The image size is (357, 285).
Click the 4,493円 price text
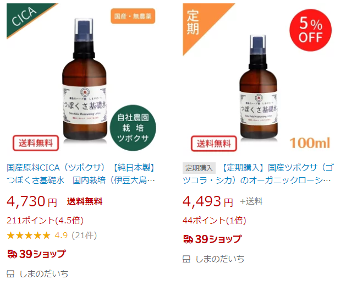(208, 201)
